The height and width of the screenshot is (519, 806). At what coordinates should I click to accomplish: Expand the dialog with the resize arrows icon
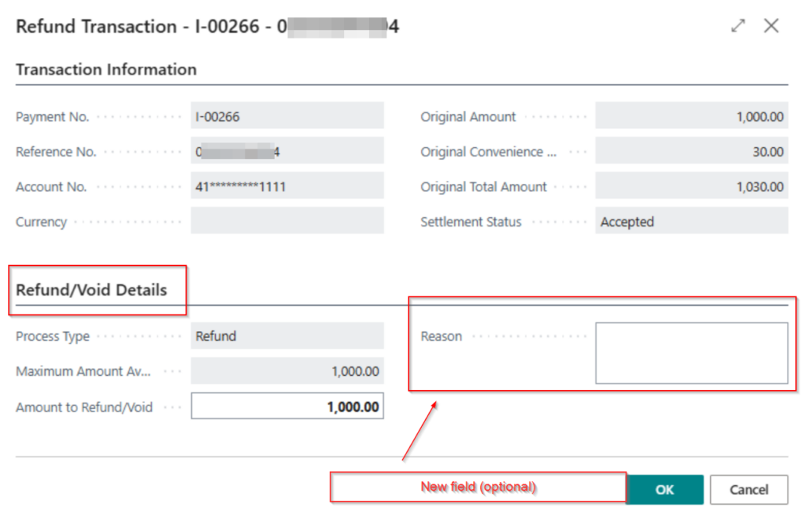(x=738, y=25)
